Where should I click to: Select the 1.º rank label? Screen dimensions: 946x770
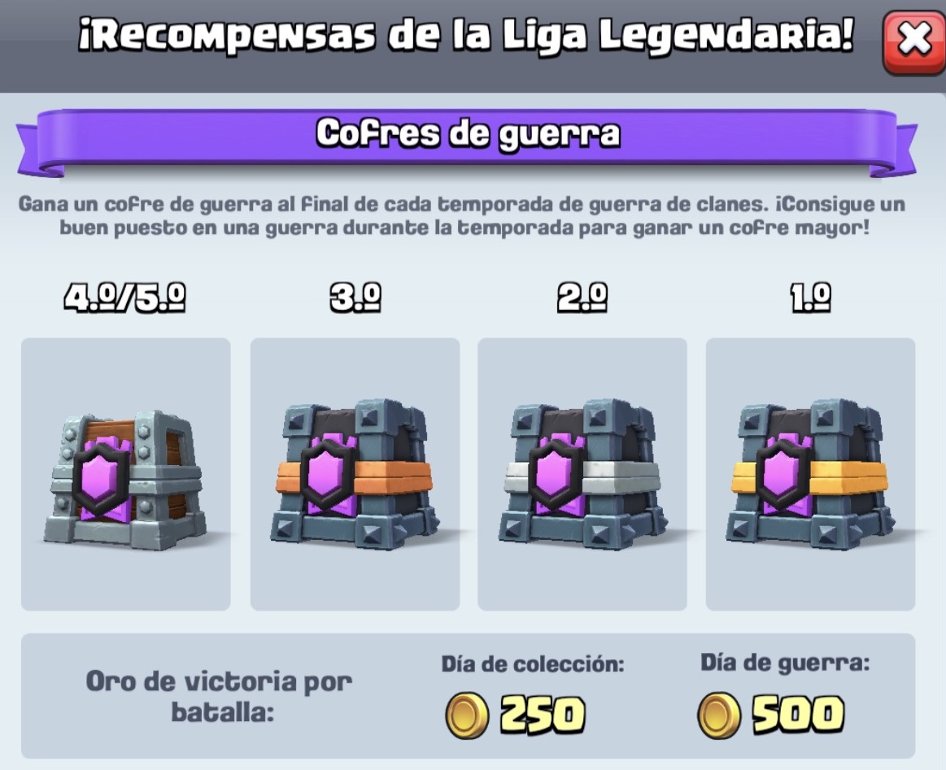(811, 298)
